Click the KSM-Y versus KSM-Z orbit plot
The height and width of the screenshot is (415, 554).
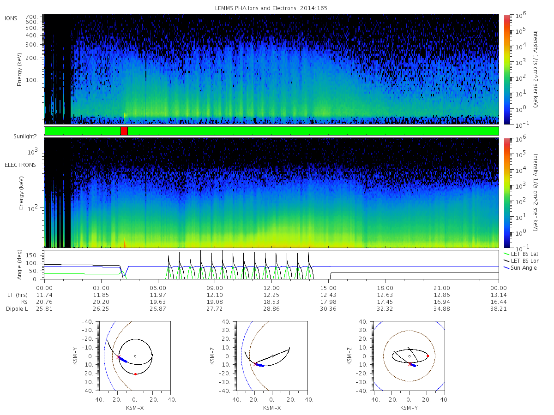pyautogui.click(x=409, y=356)
